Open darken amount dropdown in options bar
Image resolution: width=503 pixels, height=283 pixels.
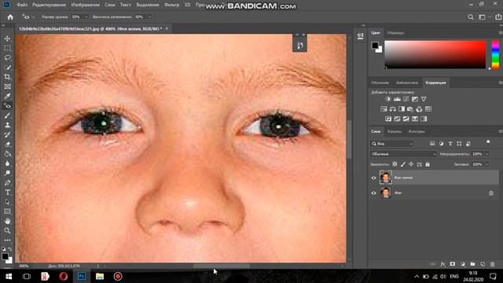pos(149,17)
